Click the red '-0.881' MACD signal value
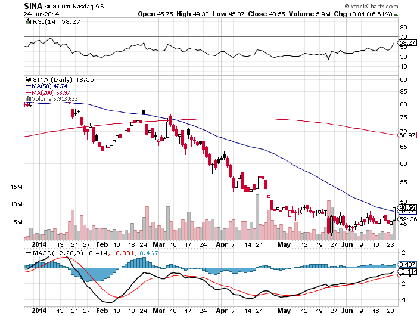Viewport: 417px width, 316px height. point(123,253)
